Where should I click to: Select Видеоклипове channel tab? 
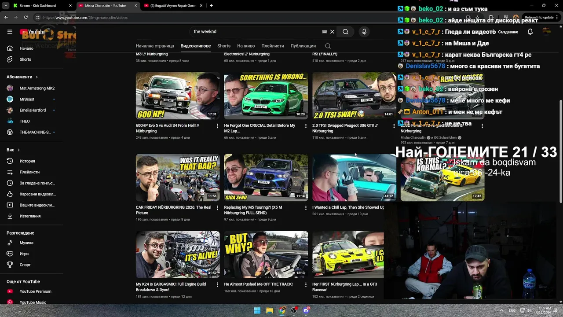tap(196, 46)
